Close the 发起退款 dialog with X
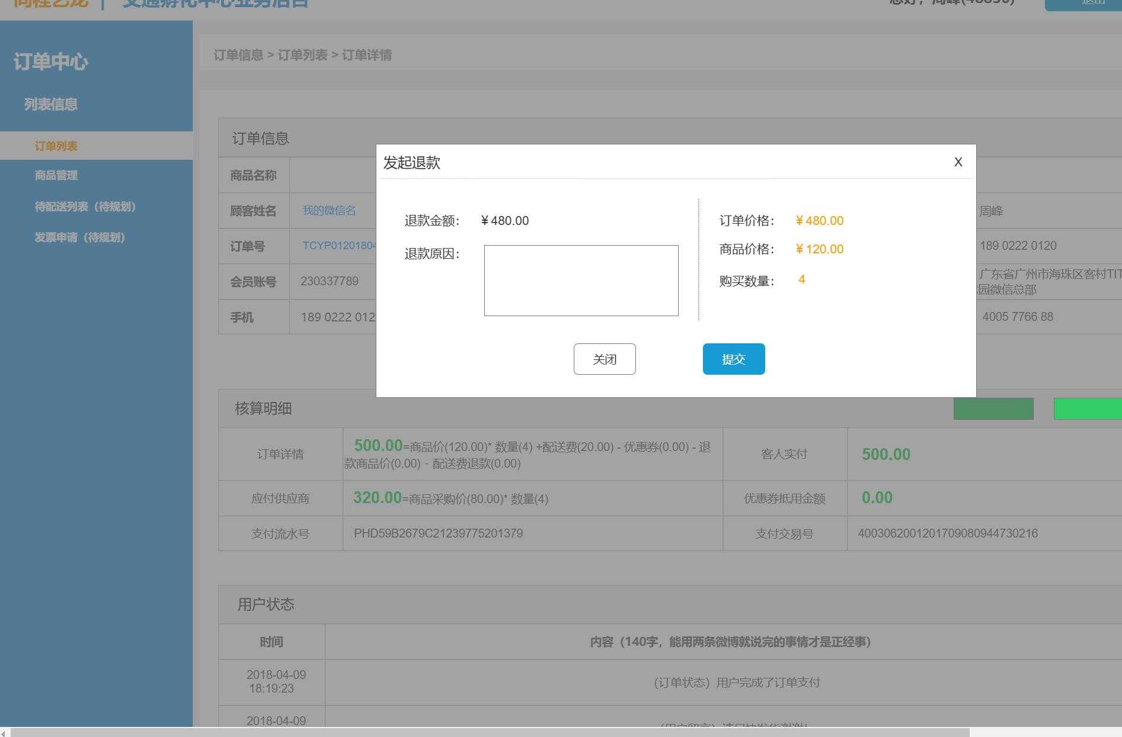This screenshot has height=737, width=1122. tap(958, 162)
